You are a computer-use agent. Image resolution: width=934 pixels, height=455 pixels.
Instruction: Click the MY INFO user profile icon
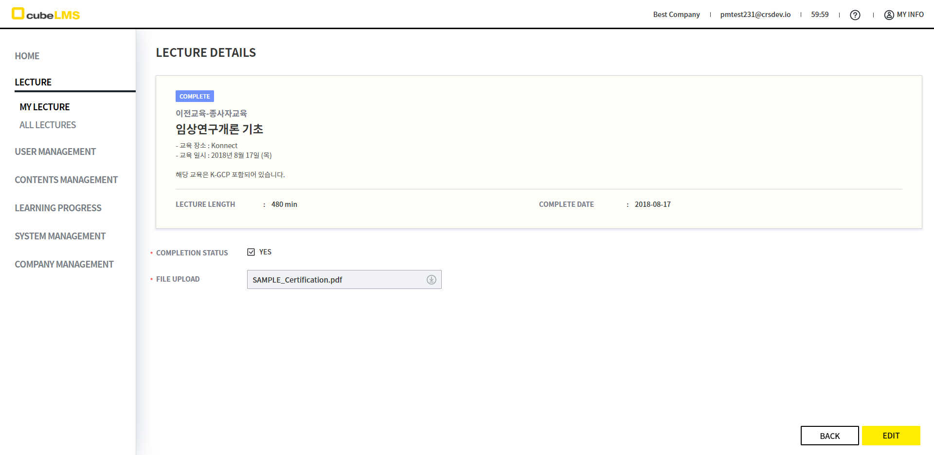coord(889,15)
